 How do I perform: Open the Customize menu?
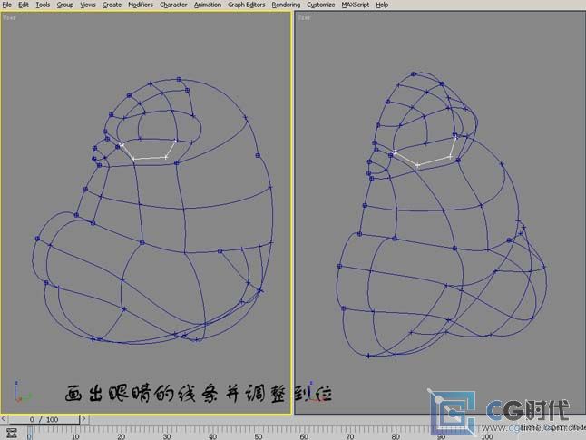[320, 5]
